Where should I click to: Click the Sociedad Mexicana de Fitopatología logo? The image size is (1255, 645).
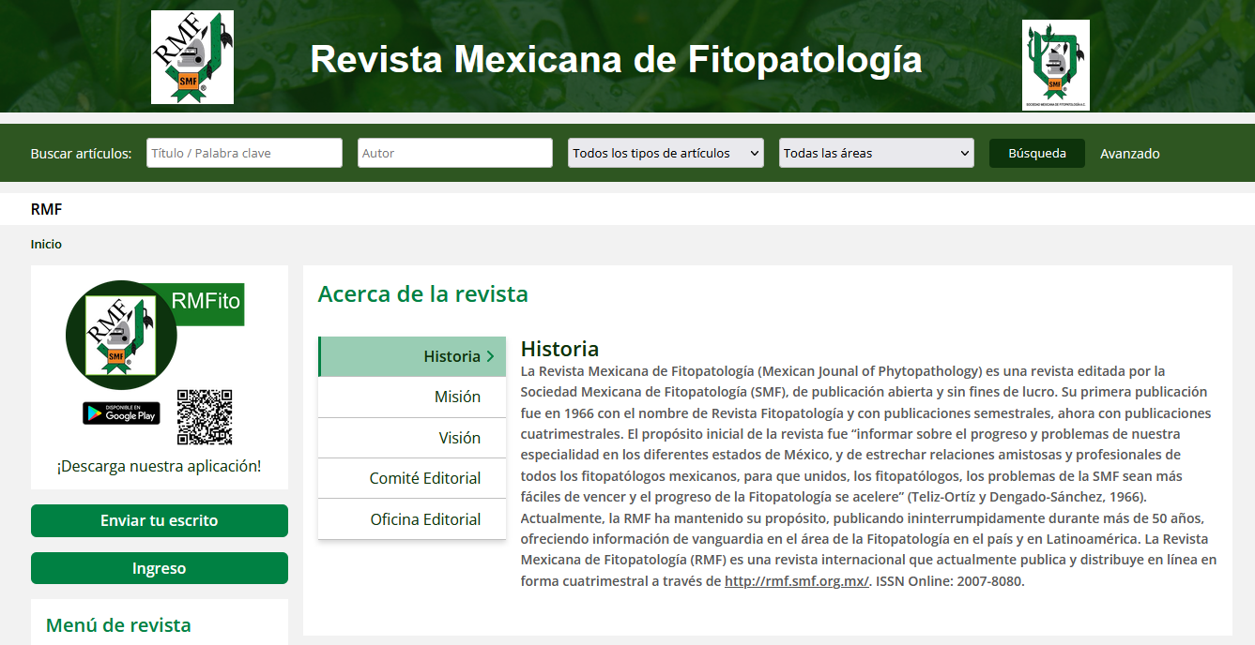click(1056, 65)
